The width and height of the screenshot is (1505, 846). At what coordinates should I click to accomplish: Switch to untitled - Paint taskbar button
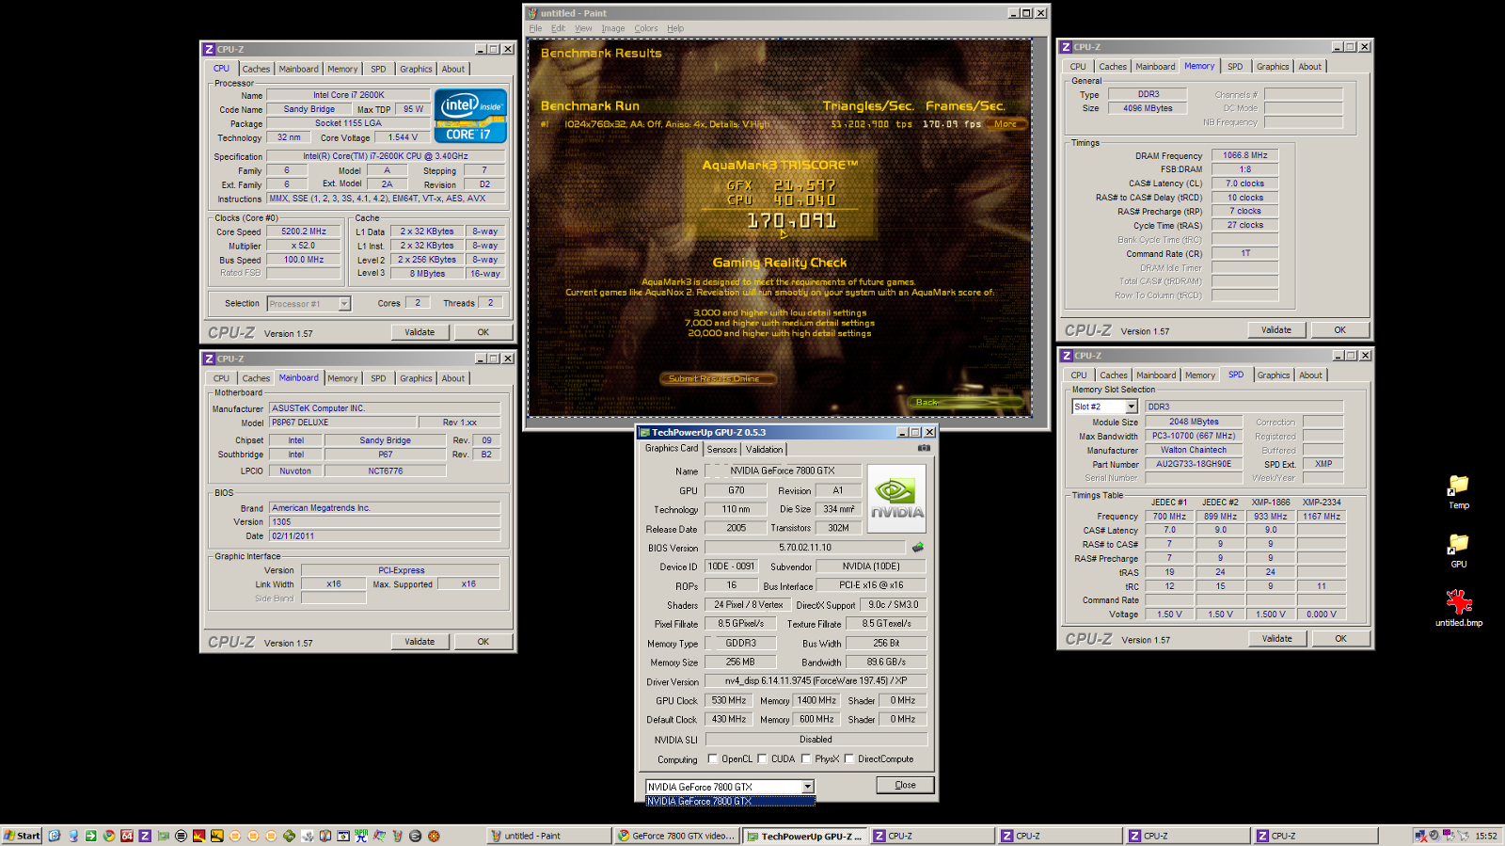549,836
